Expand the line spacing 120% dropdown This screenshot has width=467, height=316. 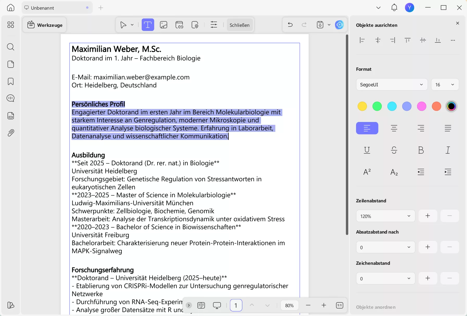(385, 216)
